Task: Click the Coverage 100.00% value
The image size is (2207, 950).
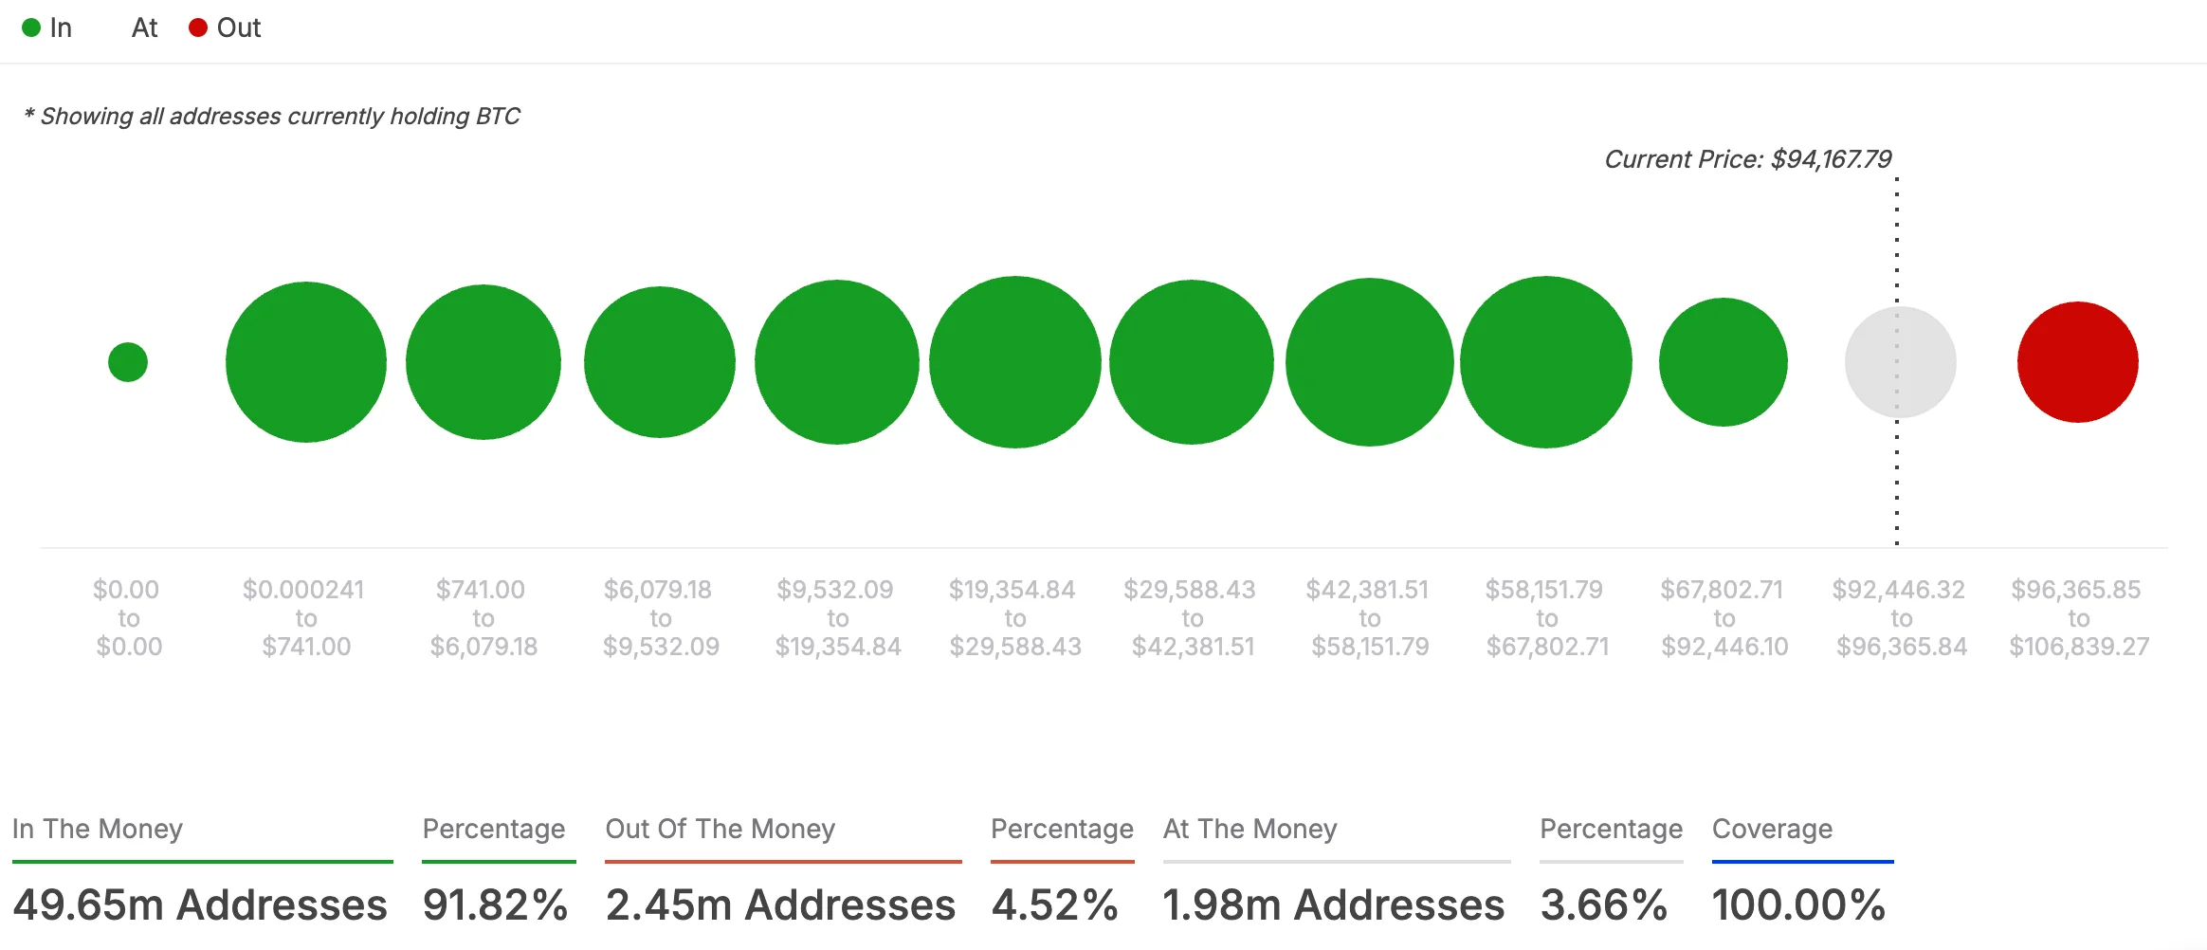Action: click(x=1800, y=905)
